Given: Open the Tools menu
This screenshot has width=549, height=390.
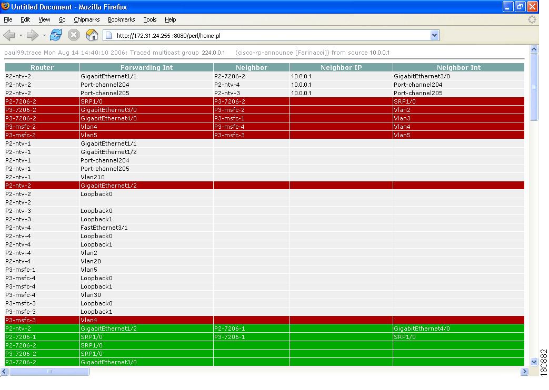Looking at the screenshot, I should pos(150,19).
